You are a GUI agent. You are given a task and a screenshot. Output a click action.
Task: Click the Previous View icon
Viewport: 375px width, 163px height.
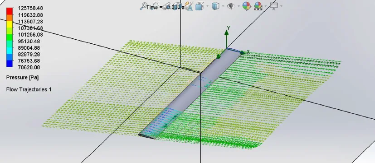[166, 6]
